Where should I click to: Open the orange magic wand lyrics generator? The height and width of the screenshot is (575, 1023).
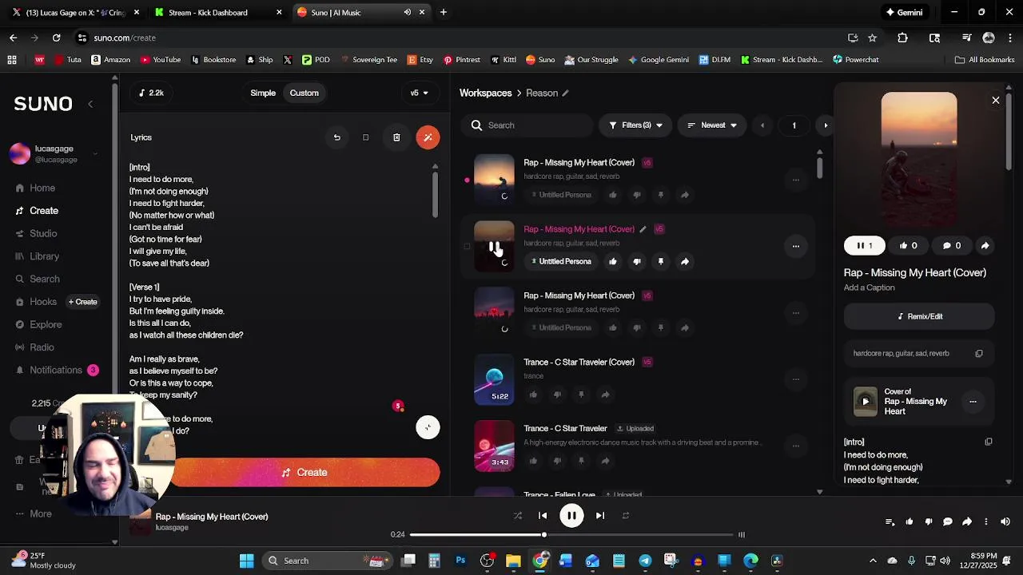click(x=428, y=137)
